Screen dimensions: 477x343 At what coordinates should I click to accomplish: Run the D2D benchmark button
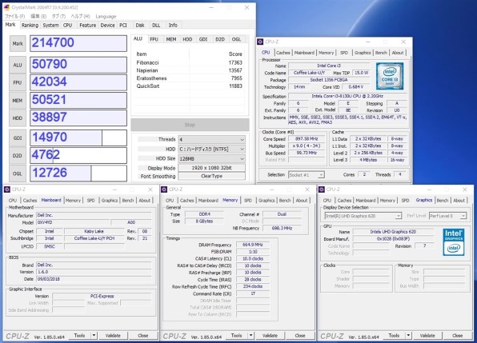(18, 156)
